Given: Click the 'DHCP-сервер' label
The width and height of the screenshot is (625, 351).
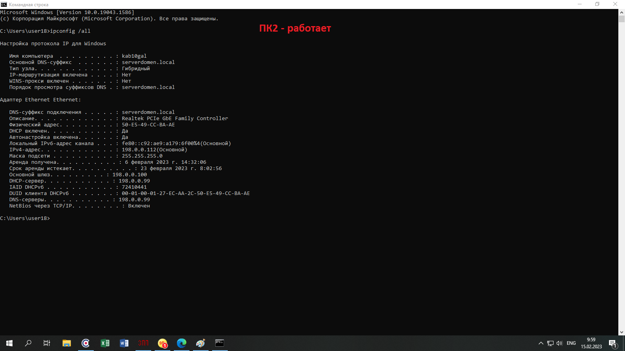Looking at the screenshot, I should click(27, 181).
